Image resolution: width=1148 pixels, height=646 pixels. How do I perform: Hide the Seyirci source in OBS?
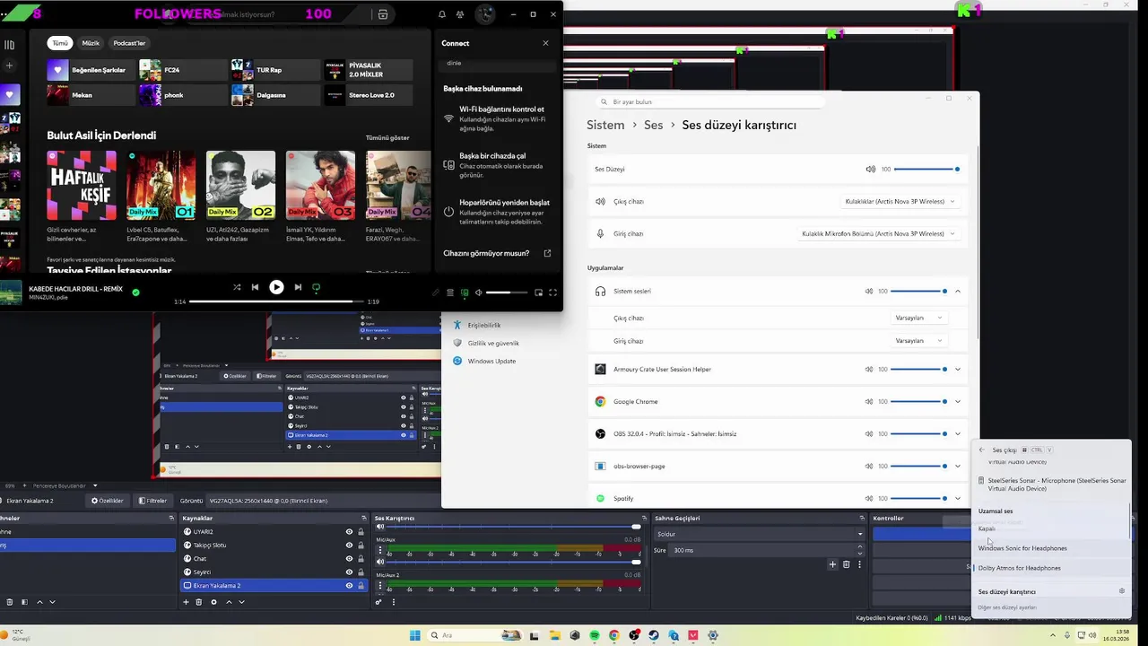pyautogui.click(x=349, y=572)
